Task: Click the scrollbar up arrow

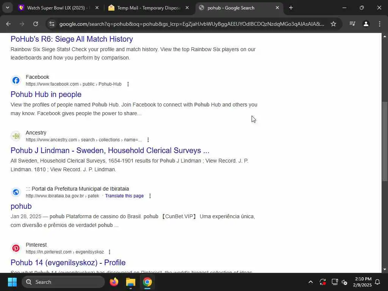Action: click(385, 36)
